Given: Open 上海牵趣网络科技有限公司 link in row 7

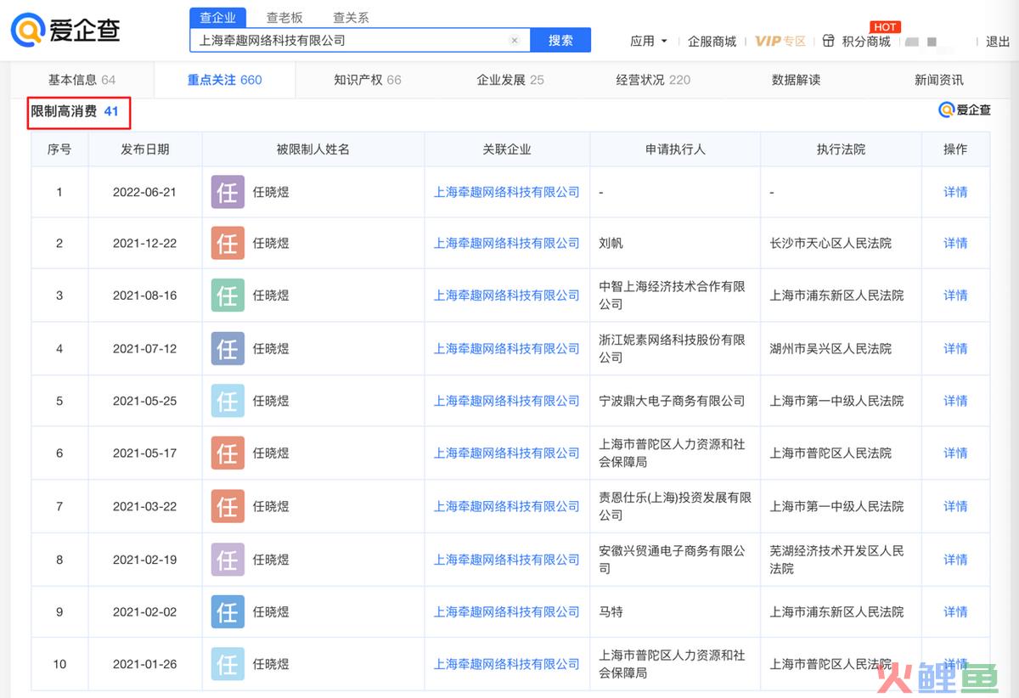Looking at the screenshot, I should (507, 506).
